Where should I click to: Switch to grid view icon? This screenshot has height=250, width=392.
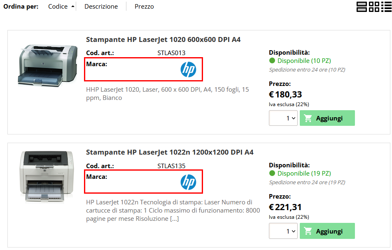[374, 7]
